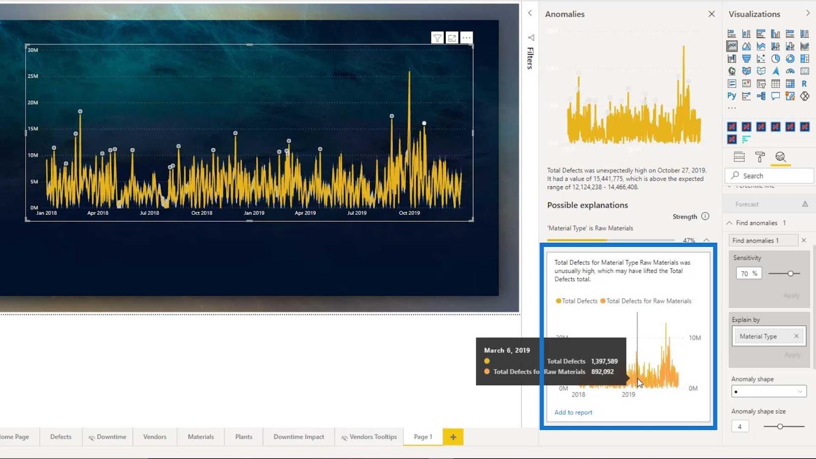The image size is (816, 459).
Task: Show the Strength info tooltip icon
Action: pos(705,216)
